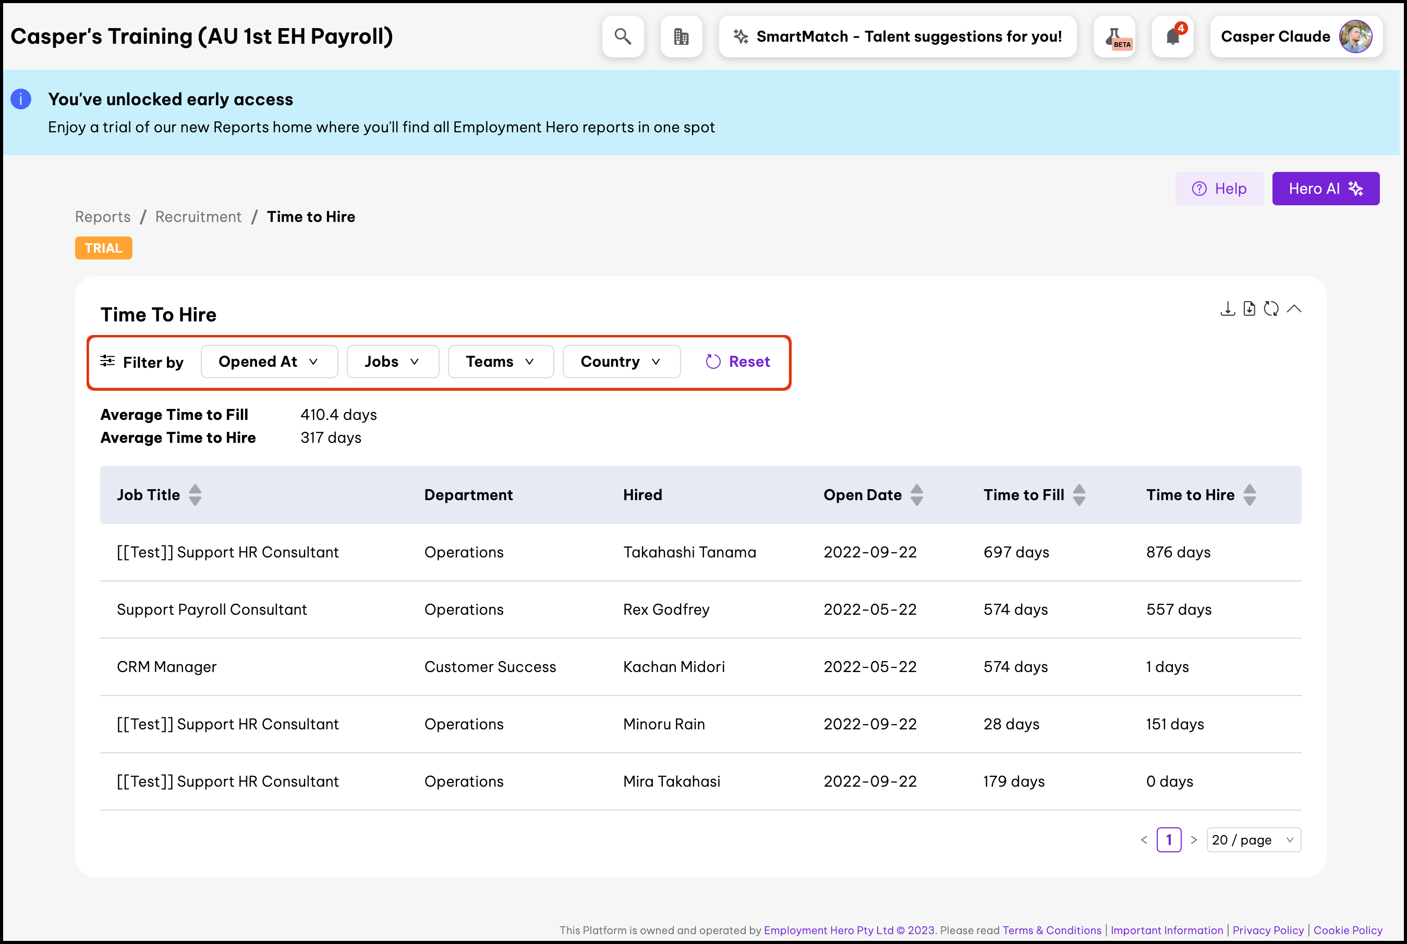Image resolution: width=1407 pixels, height=944 pixels.
Task: Launch Hero AI assistant
Action: coord(1325,189)
